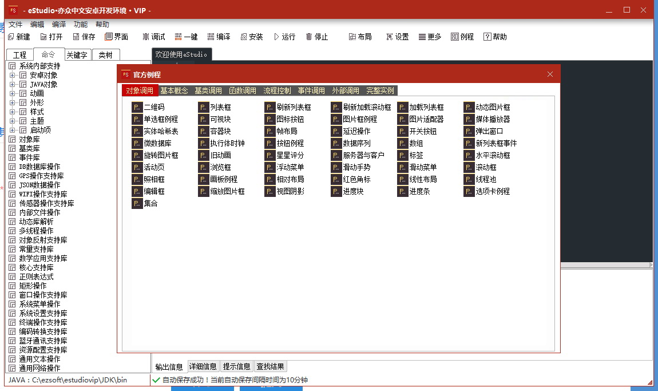Open the 红色角标 example icon
Image resolution: width=658 pixels, height=391 pixels.
[x=336, y=179]
